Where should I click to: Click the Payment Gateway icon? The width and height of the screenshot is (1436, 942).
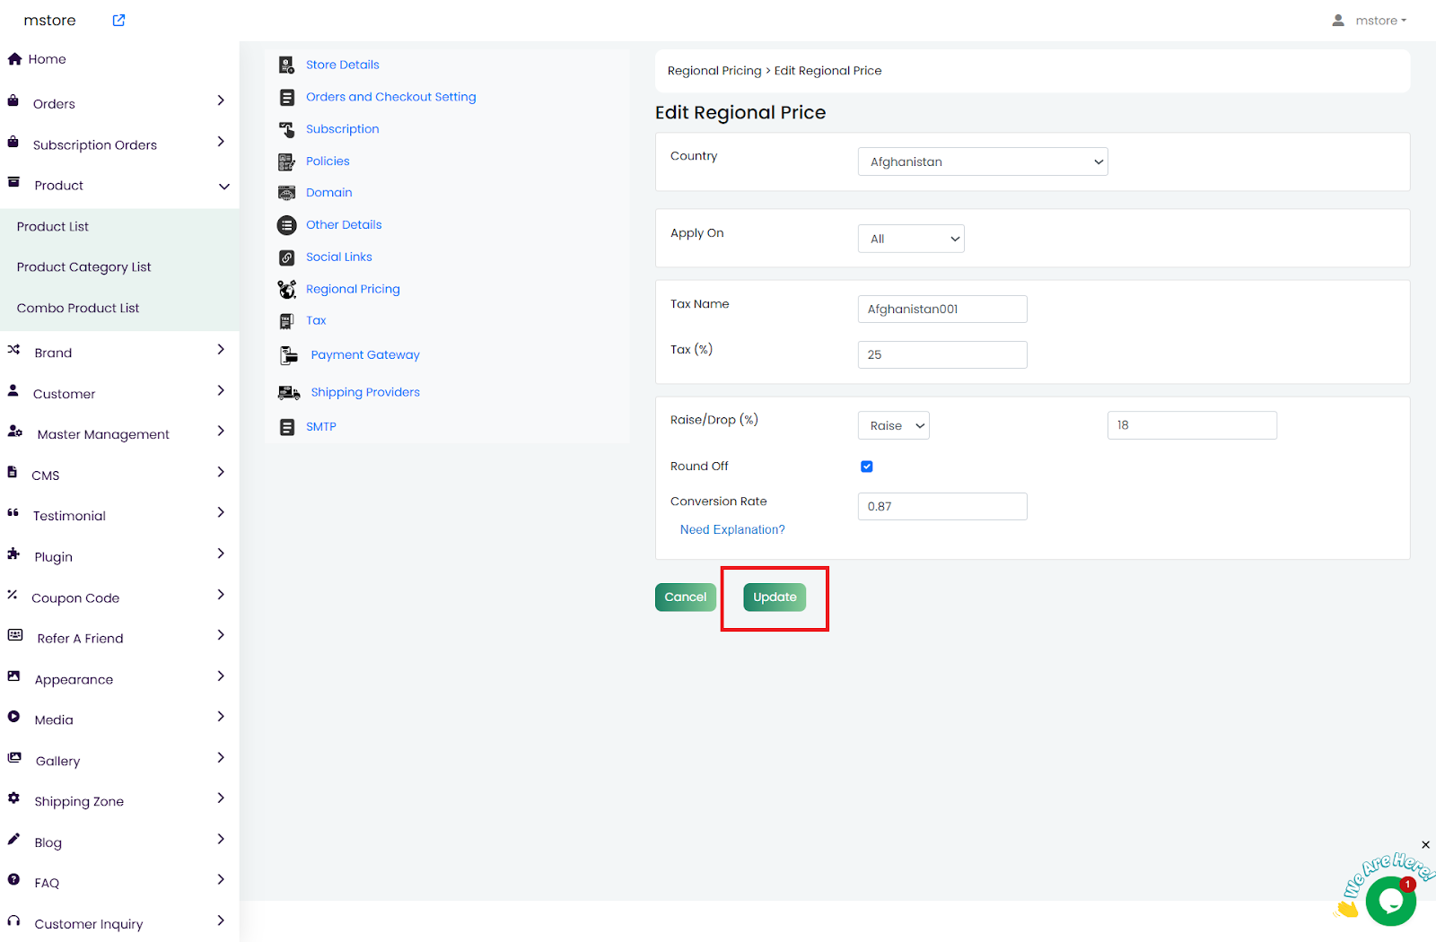288,355
